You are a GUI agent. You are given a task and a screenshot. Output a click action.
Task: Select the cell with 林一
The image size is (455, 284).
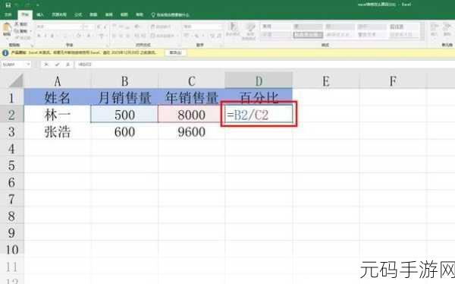point(58,115)
